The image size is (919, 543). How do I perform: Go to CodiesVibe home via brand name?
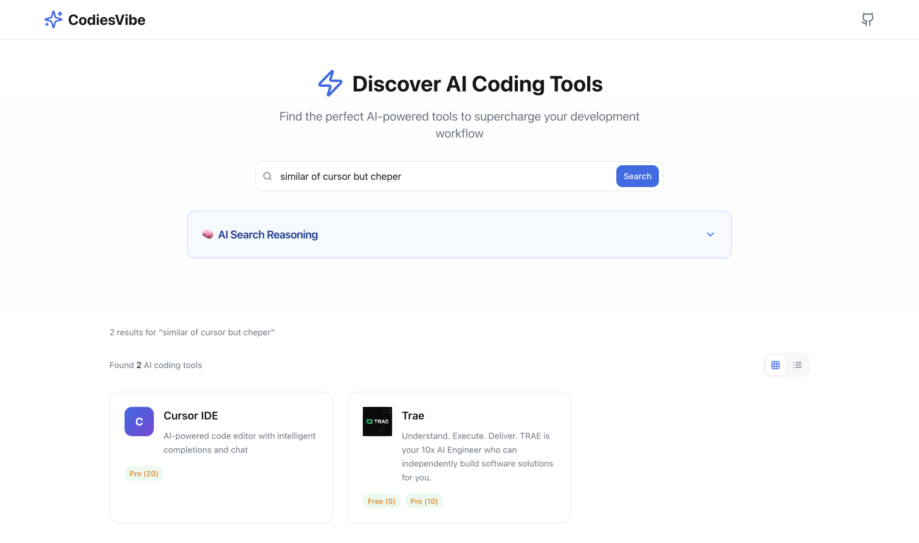(x=107, y=20)
